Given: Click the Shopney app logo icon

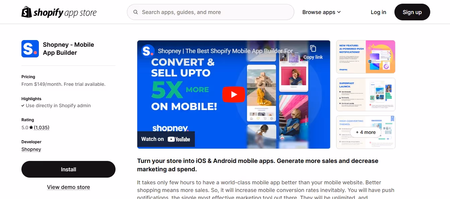Looking at the screenshot, I should tap(30, 49).
